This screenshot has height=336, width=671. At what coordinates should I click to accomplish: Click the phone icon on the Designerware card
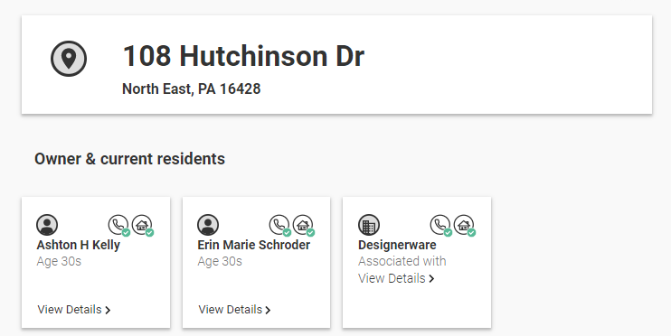point(440,225)
